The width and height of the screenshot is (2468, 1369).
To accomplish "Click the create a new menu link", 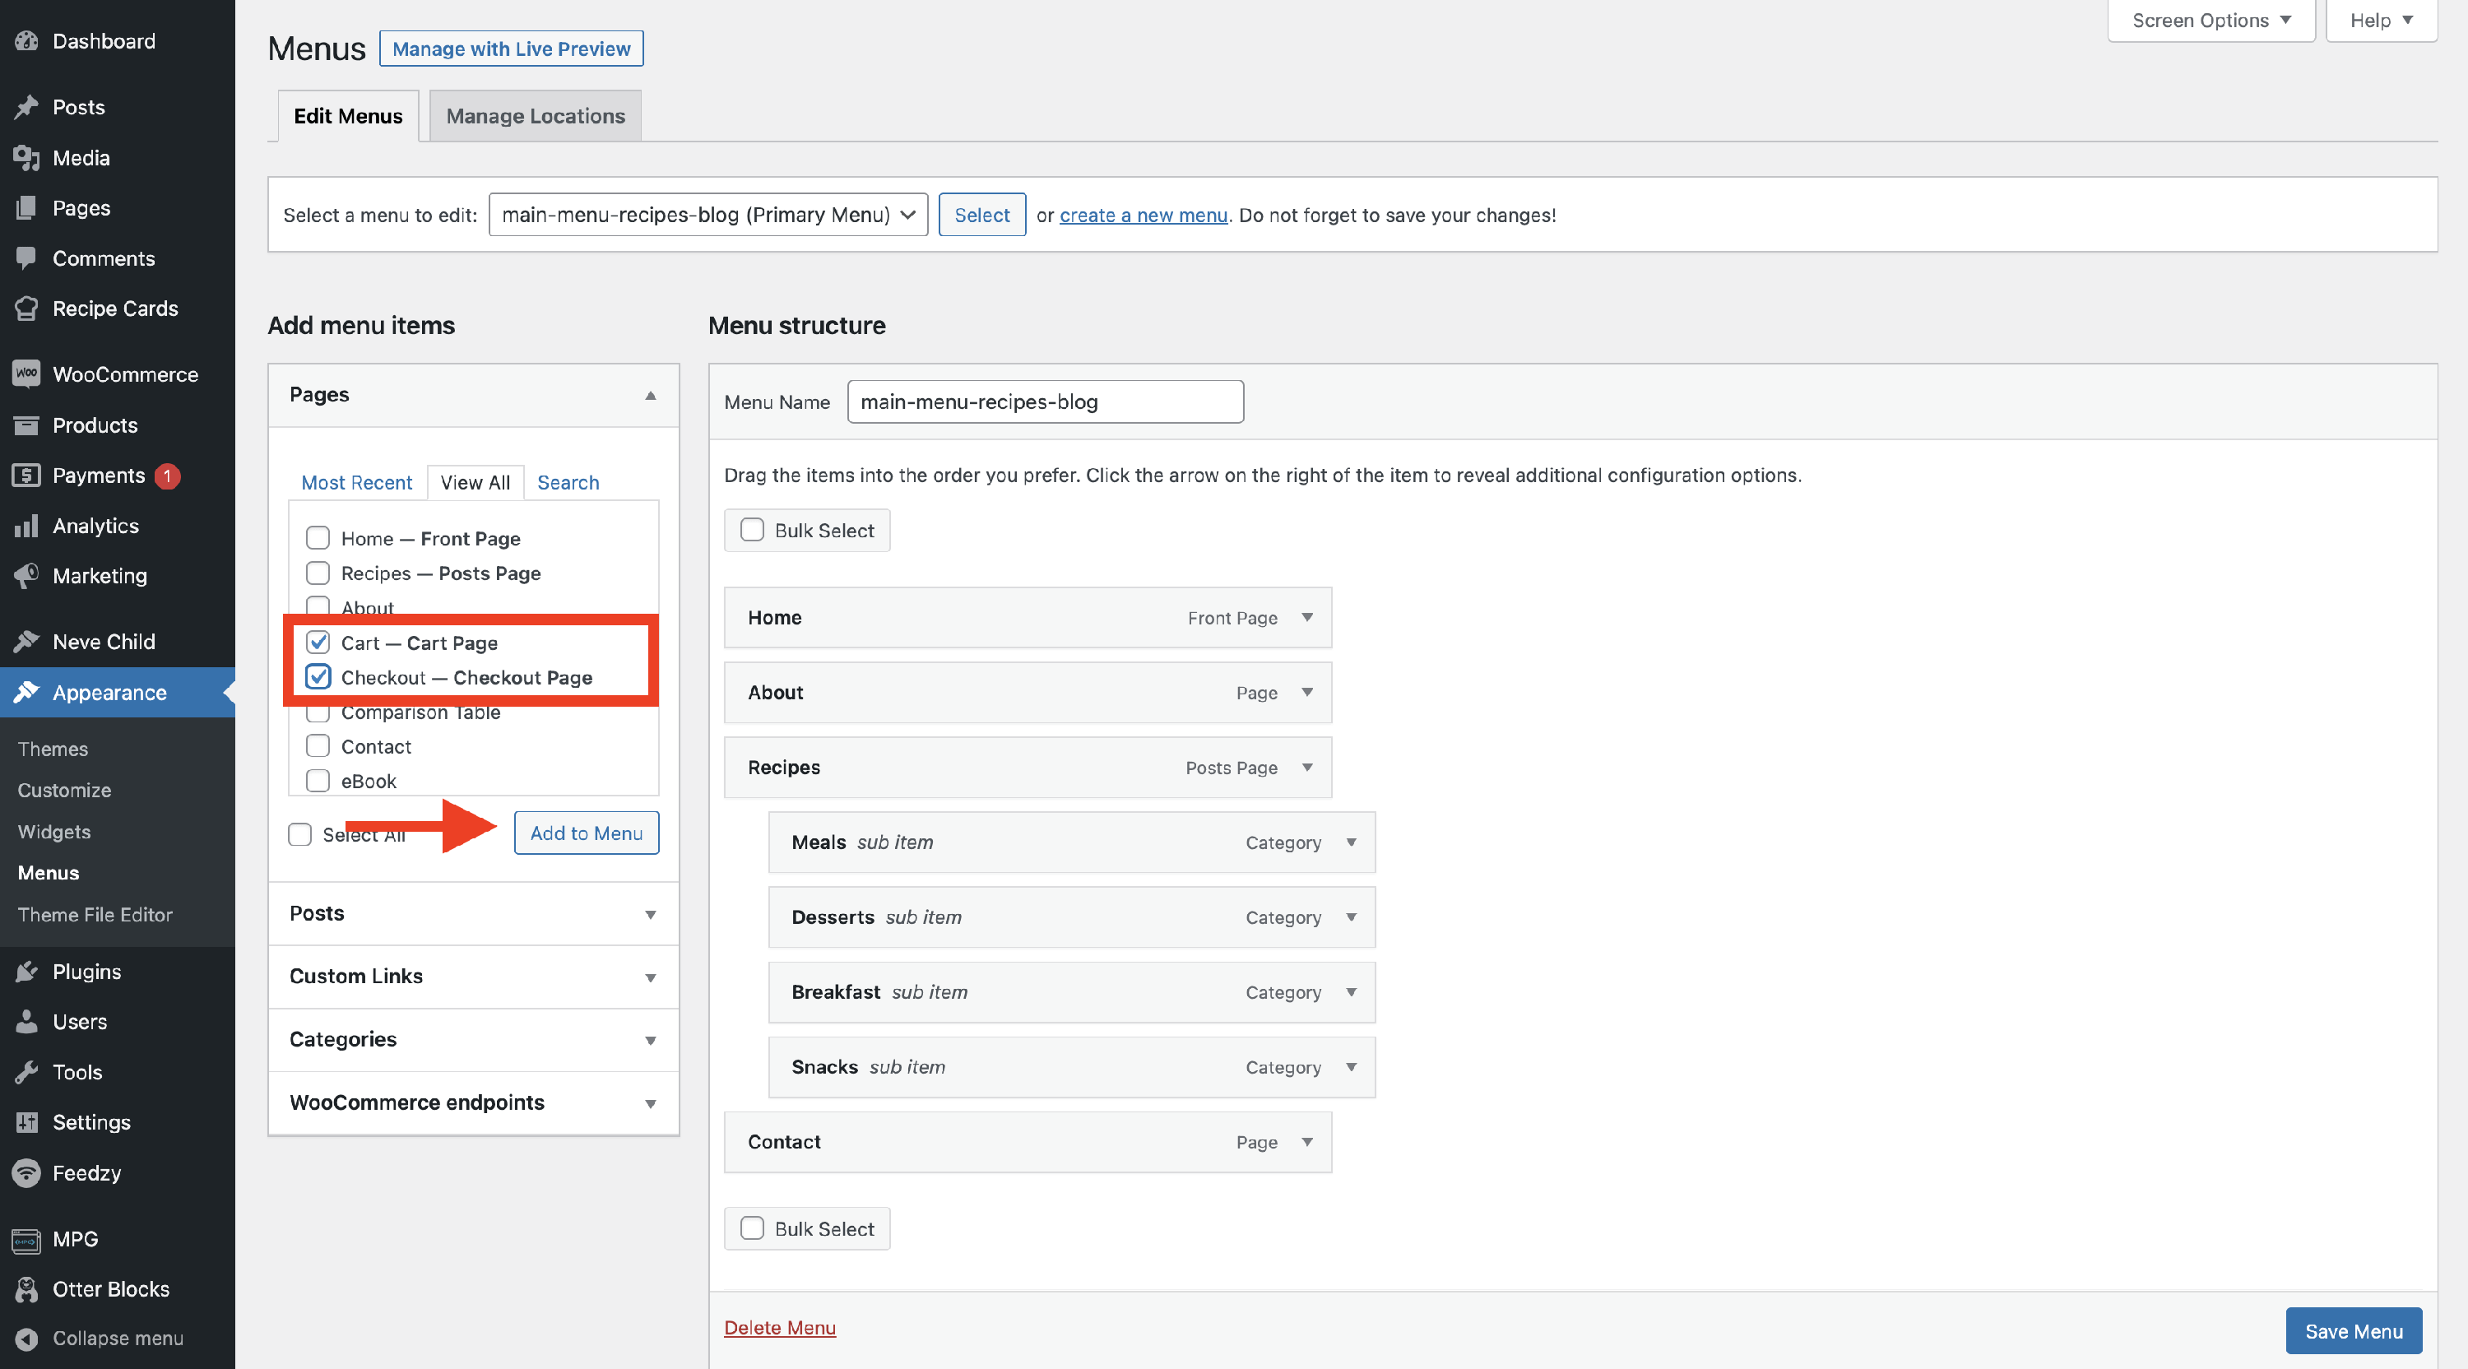I will pyautogui.click(x=1143, y=215).
